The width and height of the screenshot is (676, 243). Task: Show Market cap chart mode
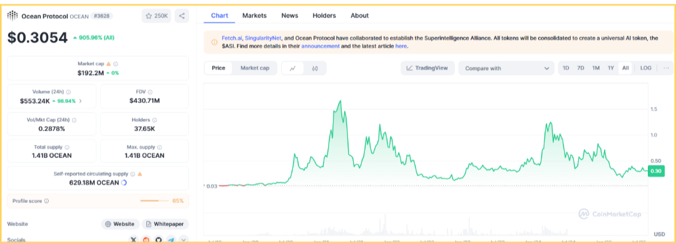point(255,68)
